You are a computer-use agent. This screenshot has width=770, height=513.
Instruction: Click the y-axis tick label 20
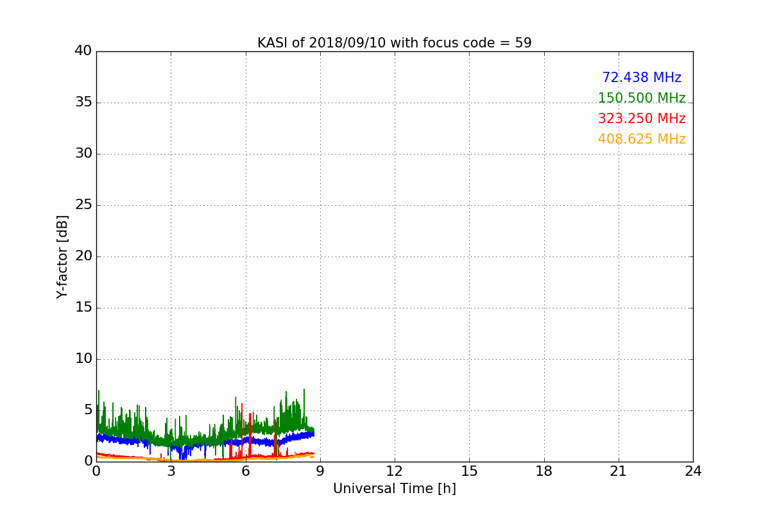click(83, 256)
